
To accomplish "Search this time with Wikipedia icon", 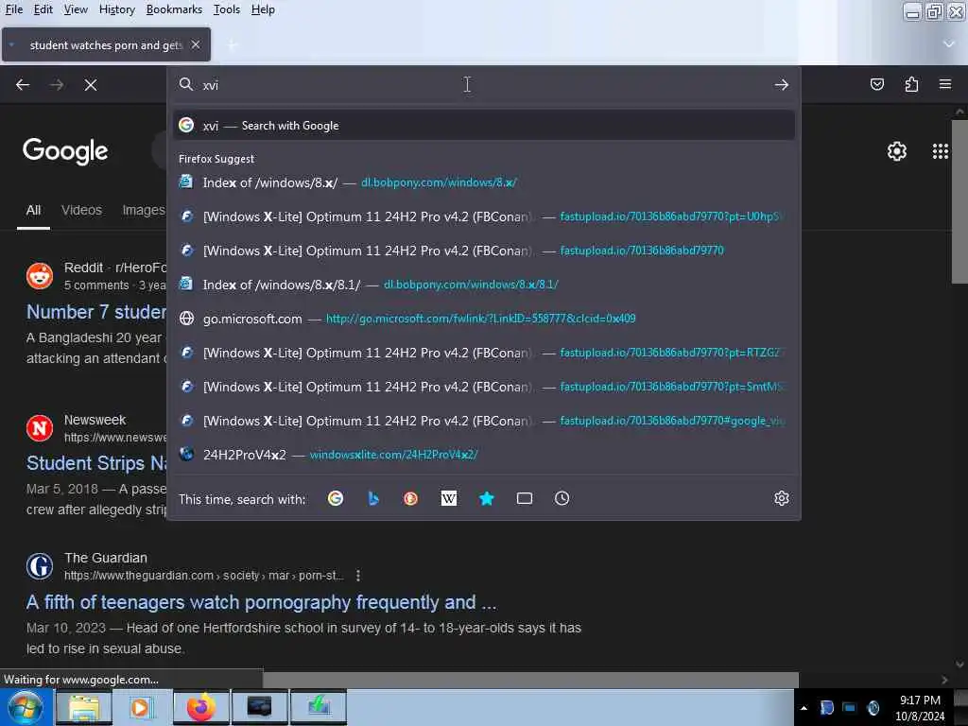I will (x=449, y=498).
